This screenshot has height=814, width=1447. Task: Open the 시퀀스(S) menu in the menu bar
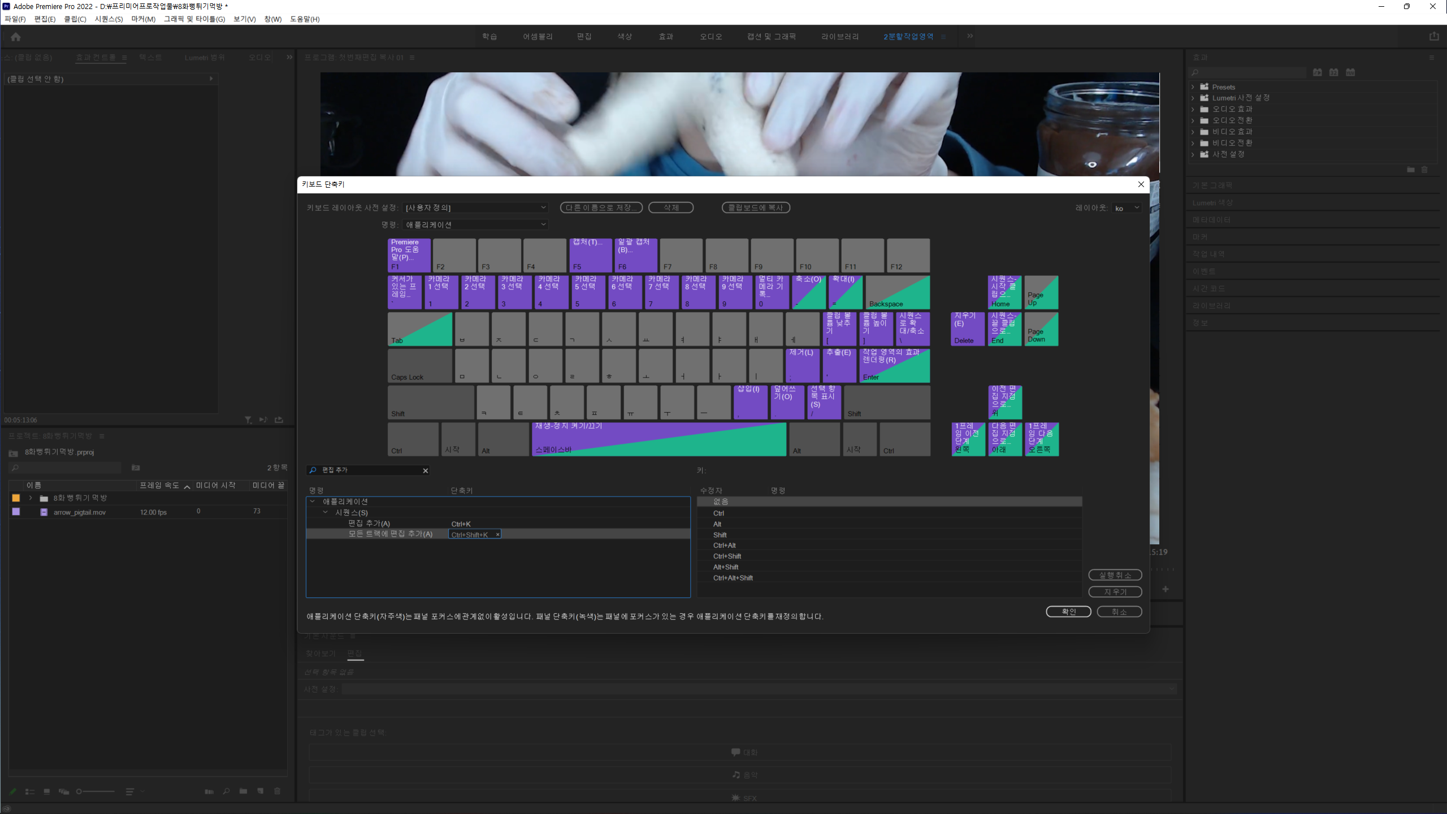tap(109, 19)
